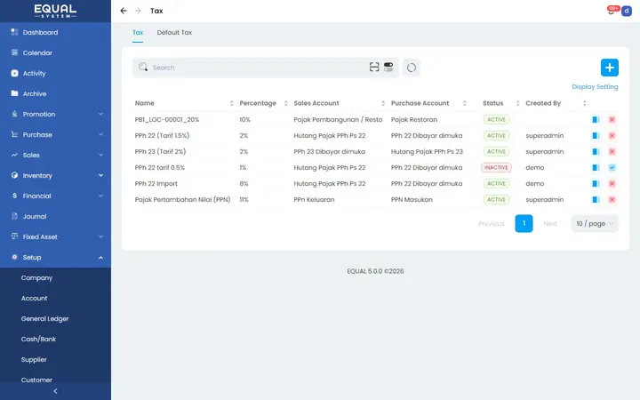Click 'PPh 22 Import' name cell
This screenshot has width=640, height=400.
(x=156, y=184)
